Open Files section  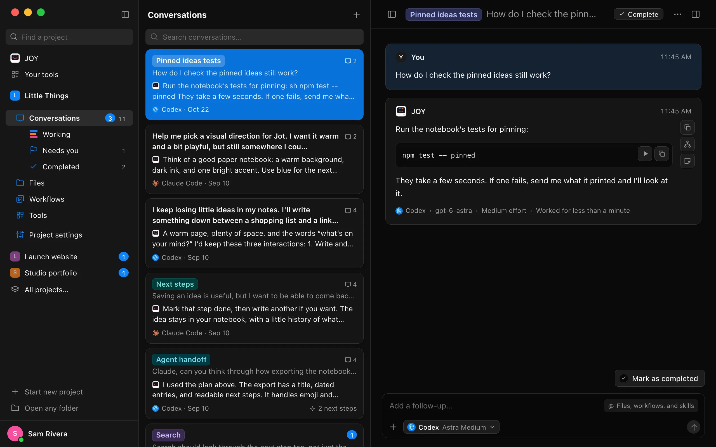tap(69, 183)
